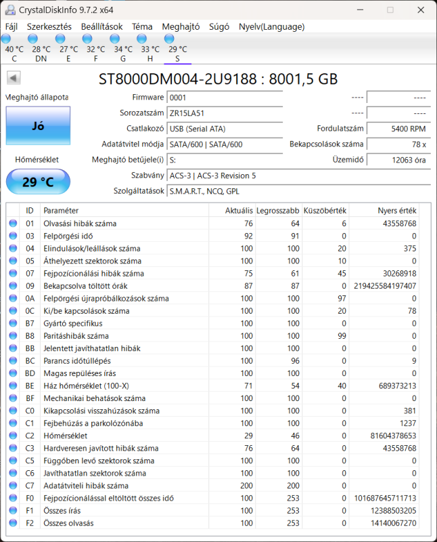
Task: Go to previous disk with arrow button
Action: (x=14, y=78)
